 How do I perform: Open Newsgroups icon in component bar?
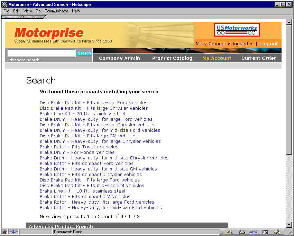[253, 232]
